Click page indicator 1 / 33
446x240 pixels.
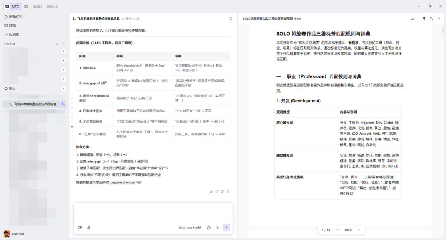(x=326, y=230)
